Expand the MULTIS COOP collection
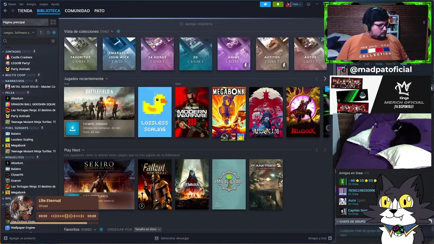Viewport: 434px width, 244px height. tap(3, 75)
